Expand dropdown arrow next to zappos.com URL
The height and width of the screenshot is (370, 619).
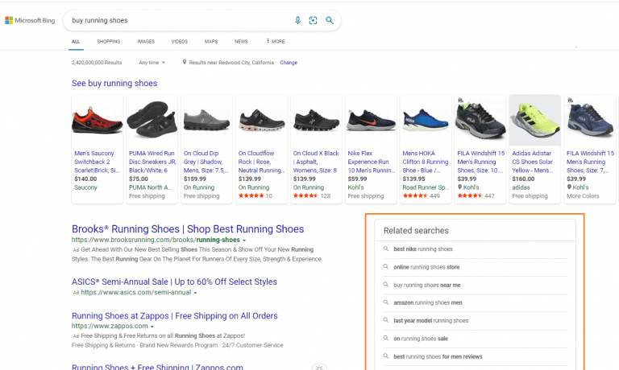(x=153, y=327)
